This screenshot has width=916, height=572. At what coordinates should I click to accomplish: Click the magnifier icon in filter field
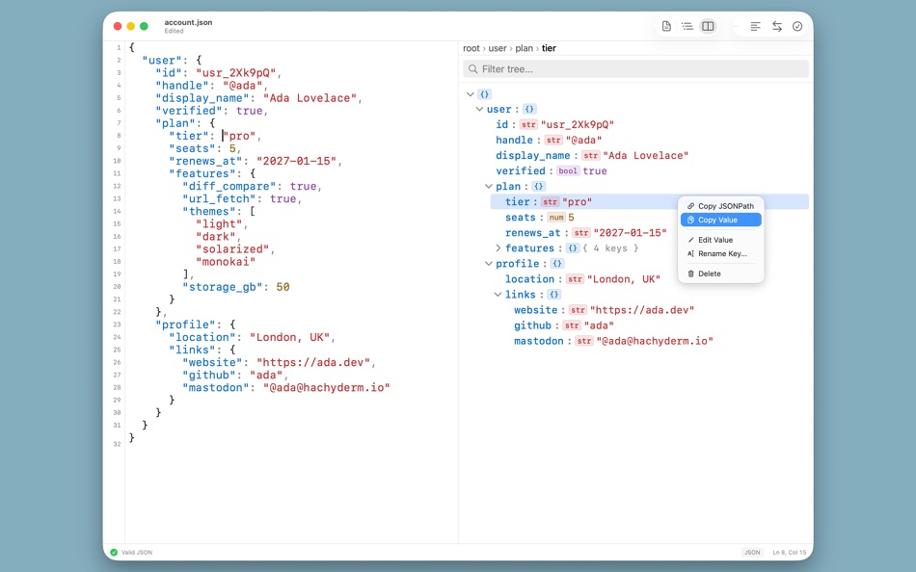(x=473, y=69)
